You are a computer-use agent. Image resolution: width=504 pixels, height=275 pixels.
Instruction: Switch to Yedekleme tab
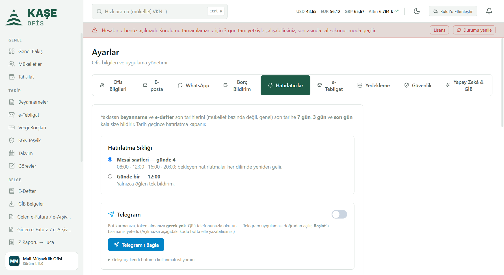[374, 85]
